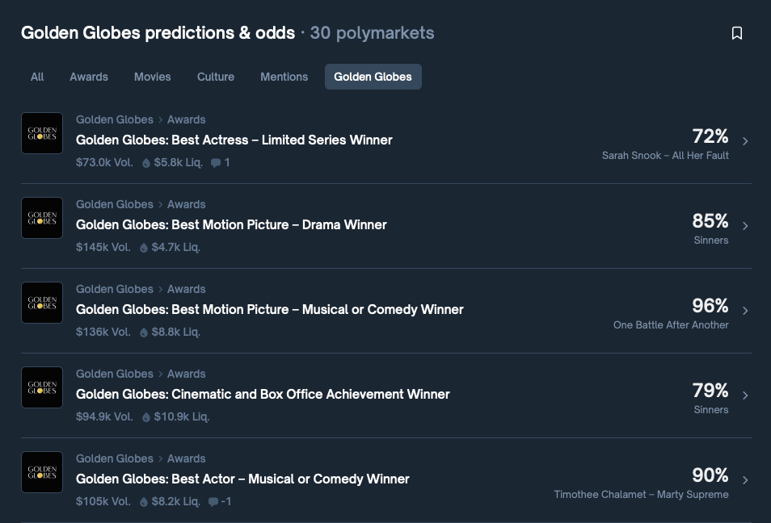Click Golden Globes logo beside Best Actress Limited Series
This screenshot has height=523, width=771.
point(42,133)
